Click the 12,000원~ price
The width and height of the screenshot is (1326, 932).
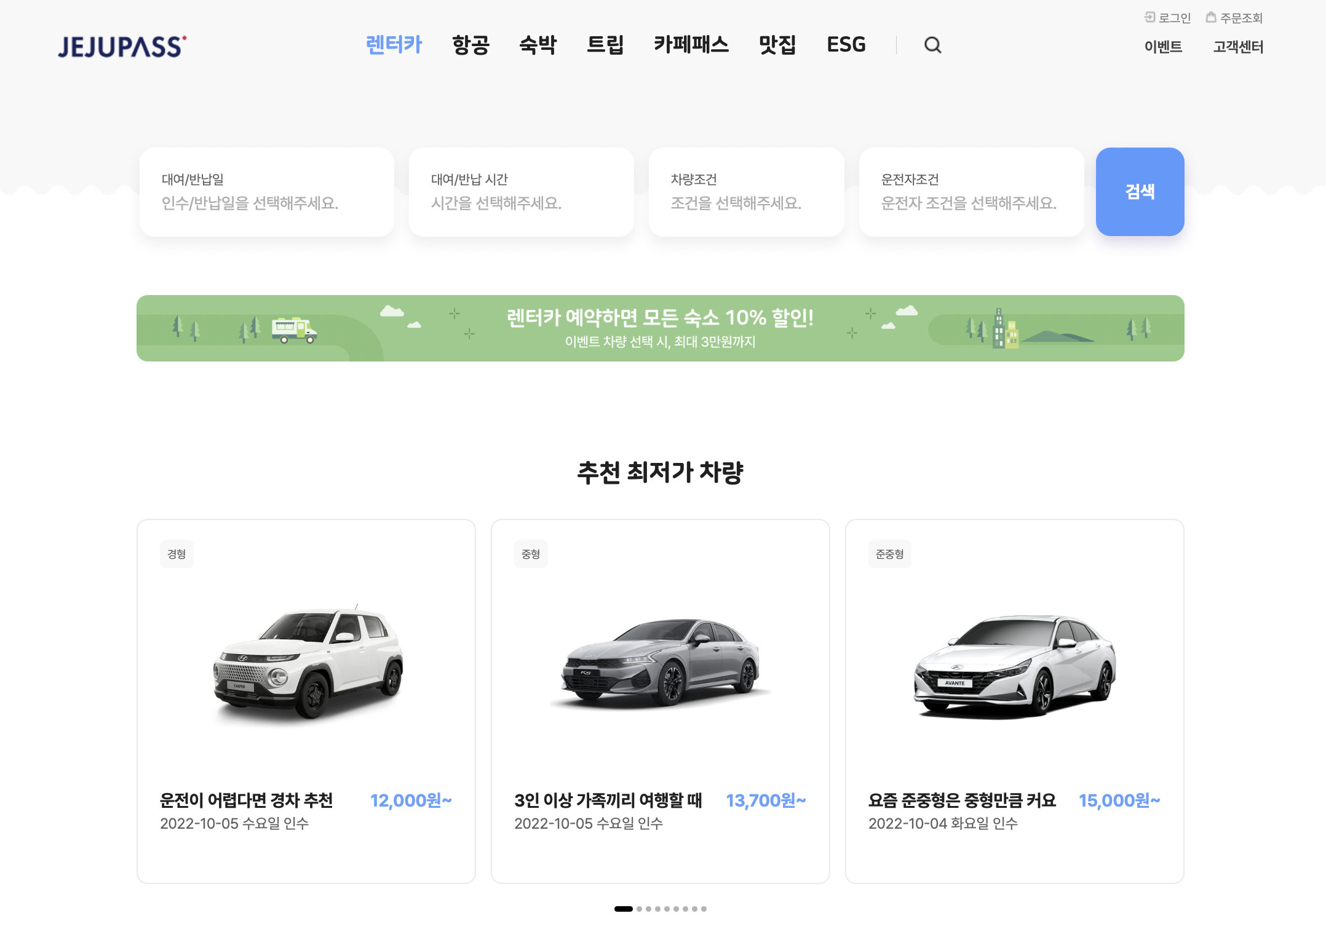pyautogui.click(x=411, y=800)
